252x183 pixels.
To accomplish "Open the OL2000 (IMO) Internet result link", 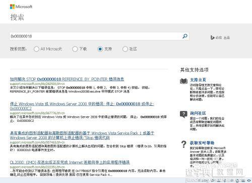I will 70,162.
